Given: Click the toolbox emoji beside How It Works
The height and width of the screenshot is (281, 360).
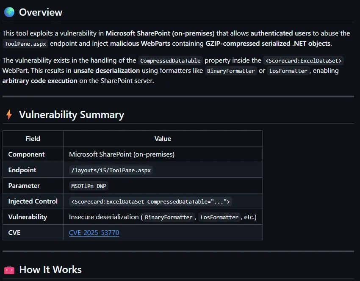Looking at the screenshot, I should [x=9, y=270].
